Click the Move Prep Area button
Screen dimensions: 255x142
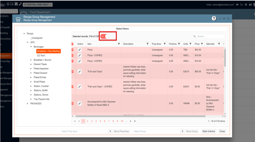pyautogui.click(x=121, y=131)
